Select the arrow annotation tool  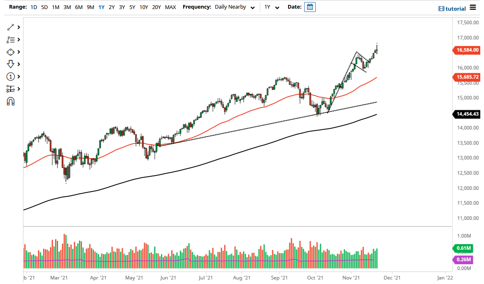(x=11, y=64)
